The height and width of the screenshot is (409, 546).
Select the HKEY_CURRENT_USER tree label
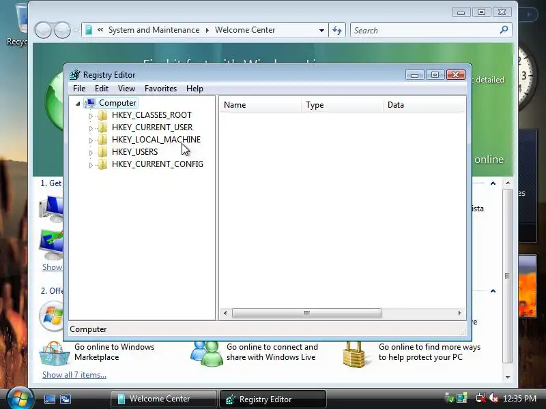coord(152,127)
